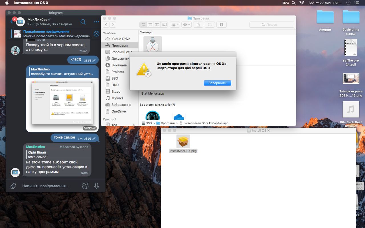Select the Знімок екрана png on desktop
This screenshot has height=228, width=365.
351,79
